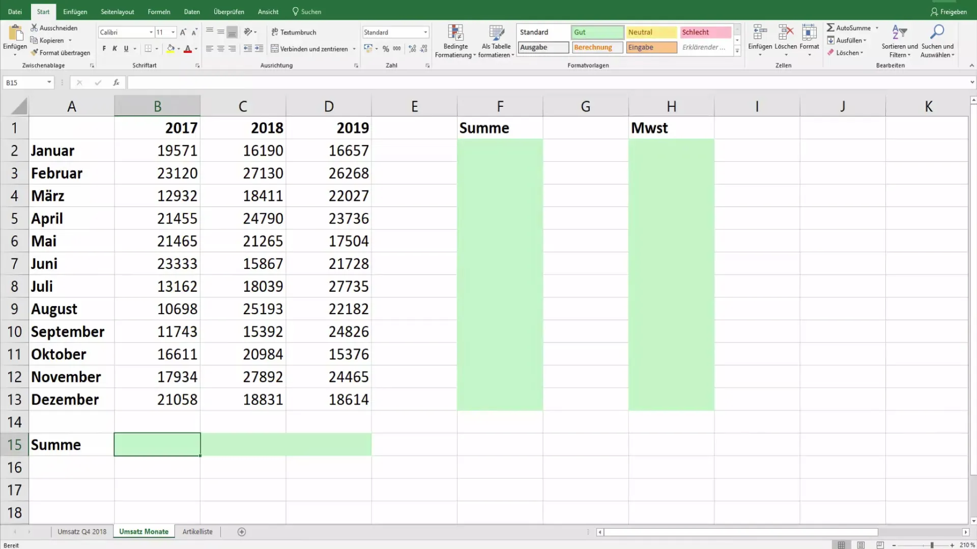Click Einfügen cells icon in Zellen group

coord(760,33)
